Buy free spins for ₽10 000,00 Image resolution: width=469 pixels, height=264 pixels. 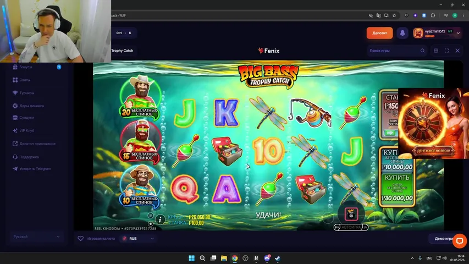[x=397, y=160]
